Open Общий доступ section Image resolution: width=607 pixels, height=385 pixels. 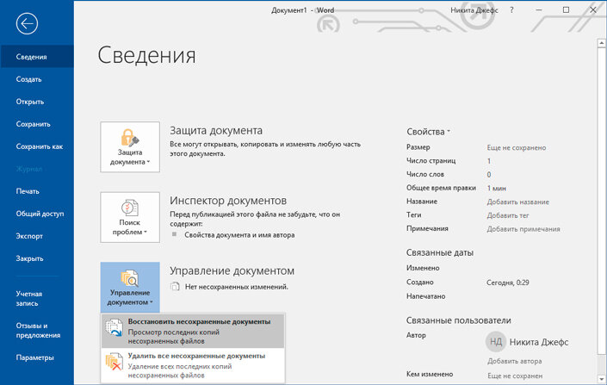coord(37,214)
